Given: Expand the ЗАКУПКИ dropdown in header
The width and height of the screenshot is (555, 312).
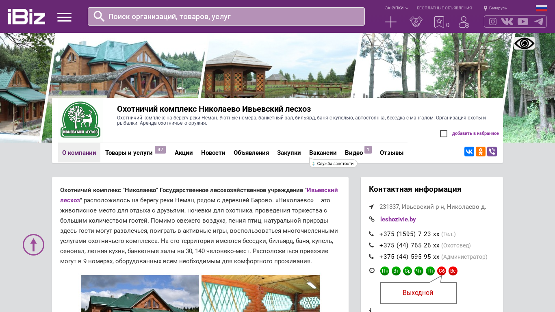Looking at the screenshot, I should [397, 8].
